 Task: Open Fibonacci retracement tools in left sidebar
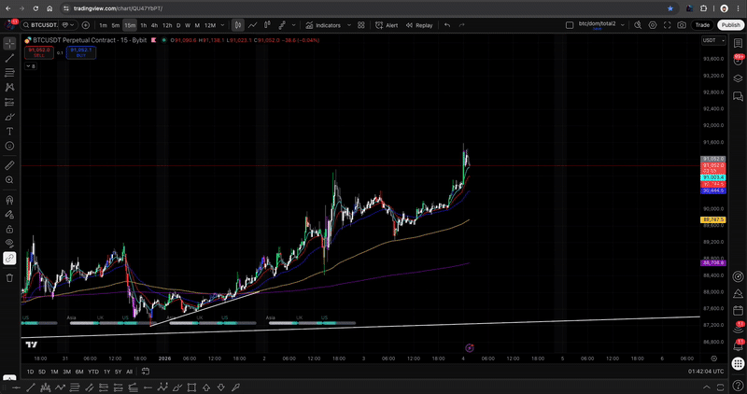click(9, 73)
